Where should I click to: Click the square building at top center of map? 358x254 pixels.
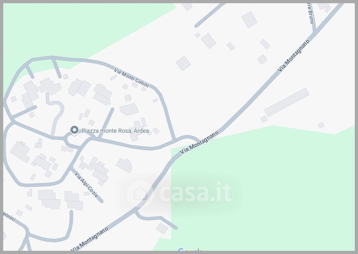[x=183, y=63]
